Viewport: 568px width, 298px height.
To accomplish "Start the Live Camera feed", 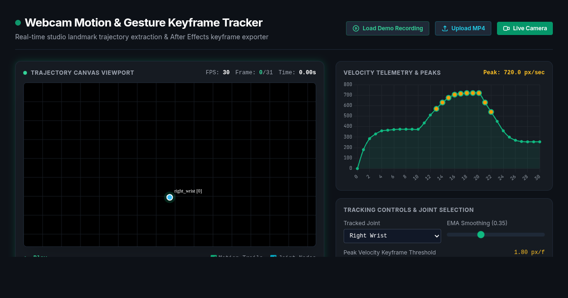I will 525,28.
